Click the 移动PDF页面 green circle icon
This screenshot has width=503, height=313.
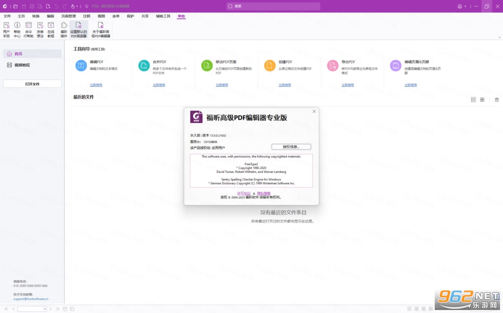coord(207,65)
